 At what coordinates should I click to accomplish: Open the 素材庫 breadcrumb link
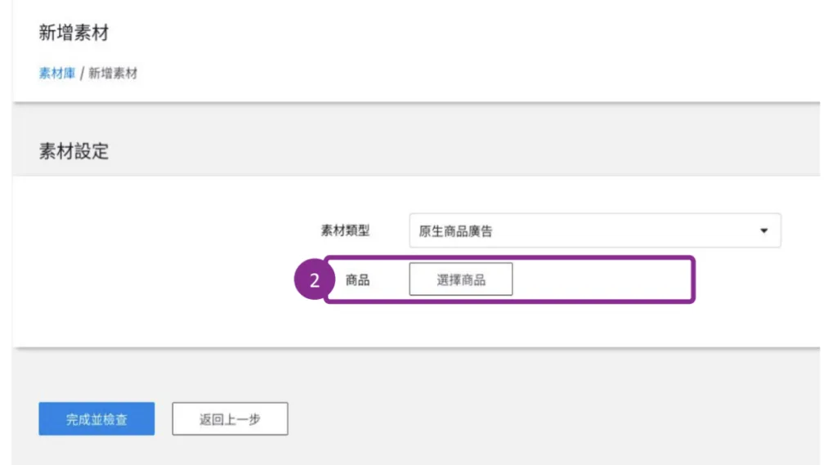point(57,74)
